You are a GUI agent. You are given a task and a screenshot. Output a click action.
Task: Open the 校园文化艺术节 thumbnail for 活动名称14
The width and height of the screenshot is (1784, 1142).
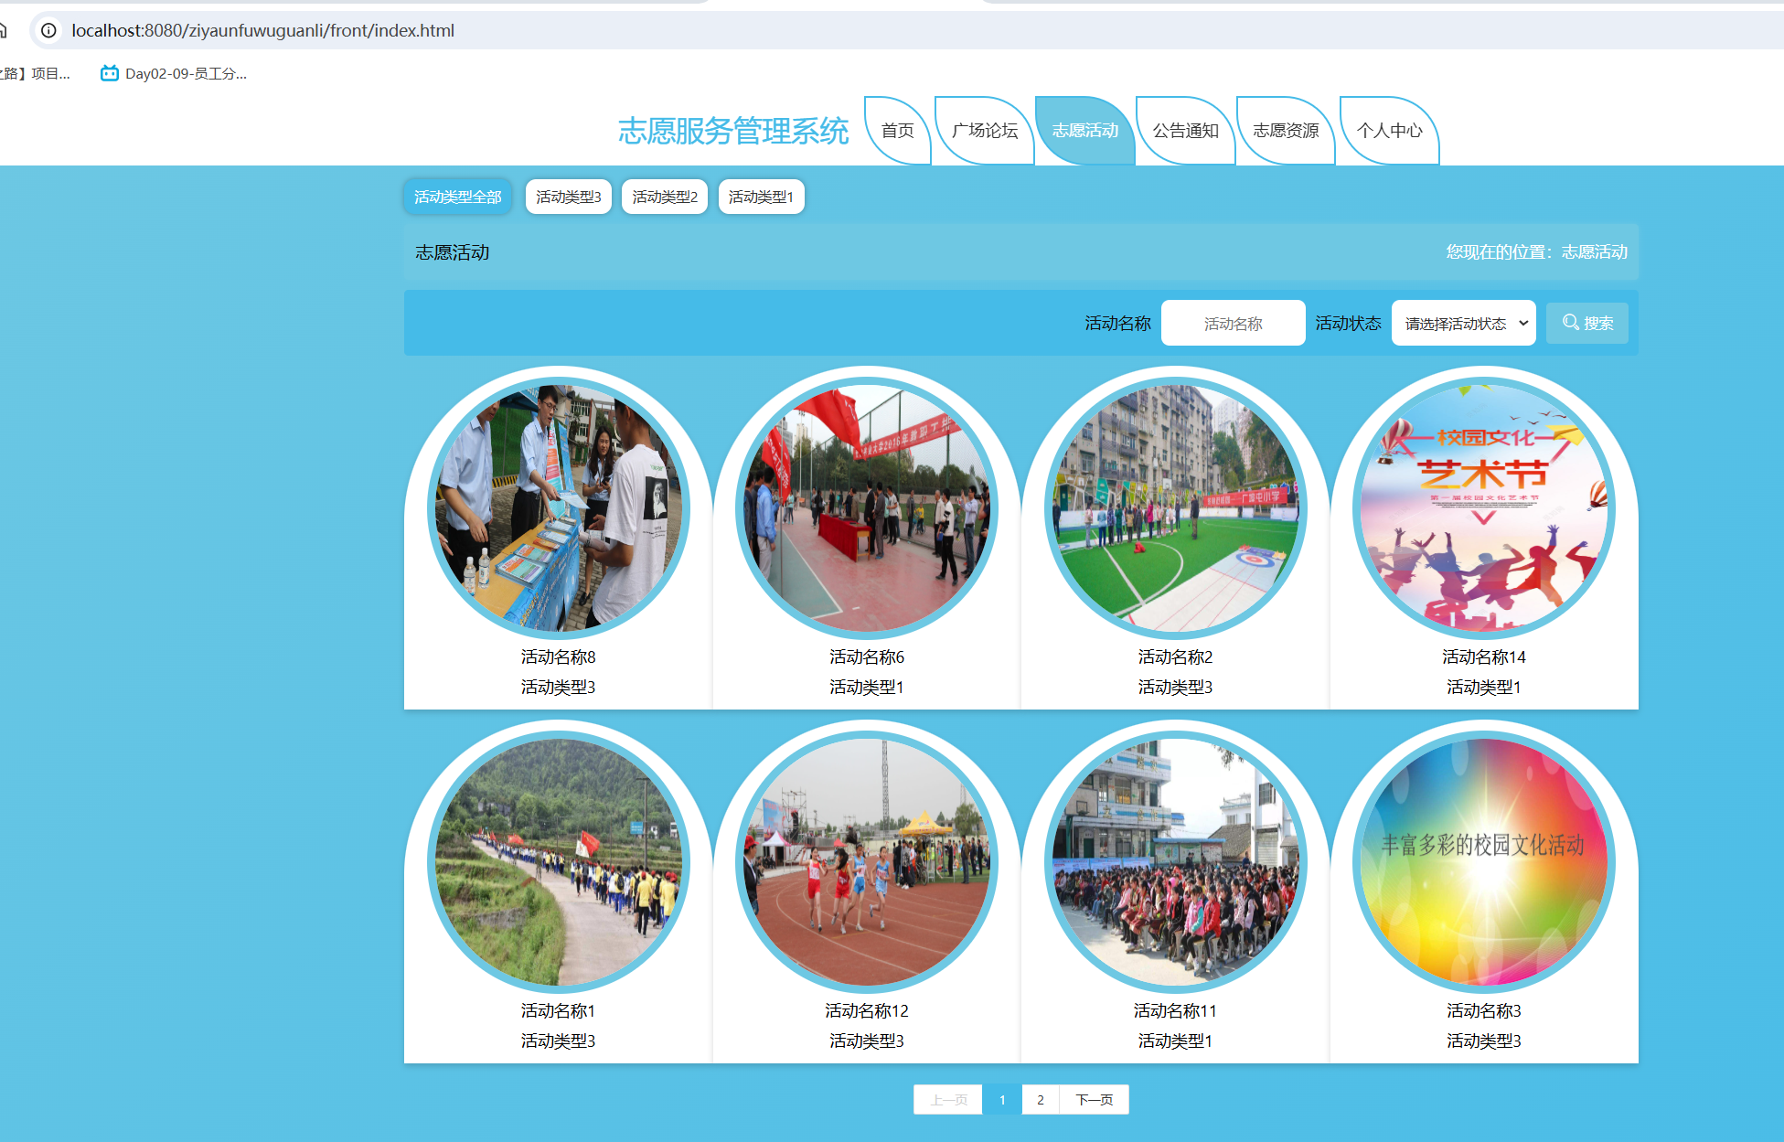(x=1483, y=507)
